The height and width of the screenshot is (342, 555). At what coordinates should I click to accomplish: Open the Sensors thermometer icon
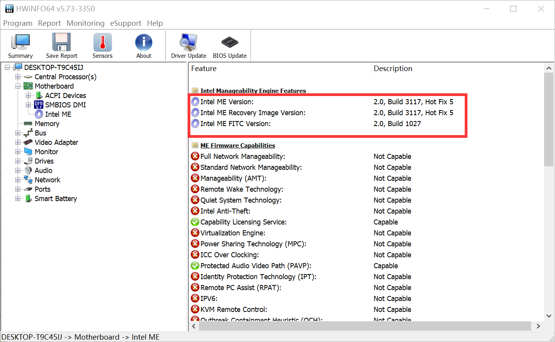[102, 42]
